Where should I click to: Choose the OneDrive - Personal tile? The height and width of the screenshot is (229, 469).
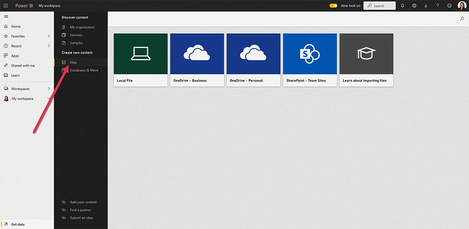click(253, 60)
